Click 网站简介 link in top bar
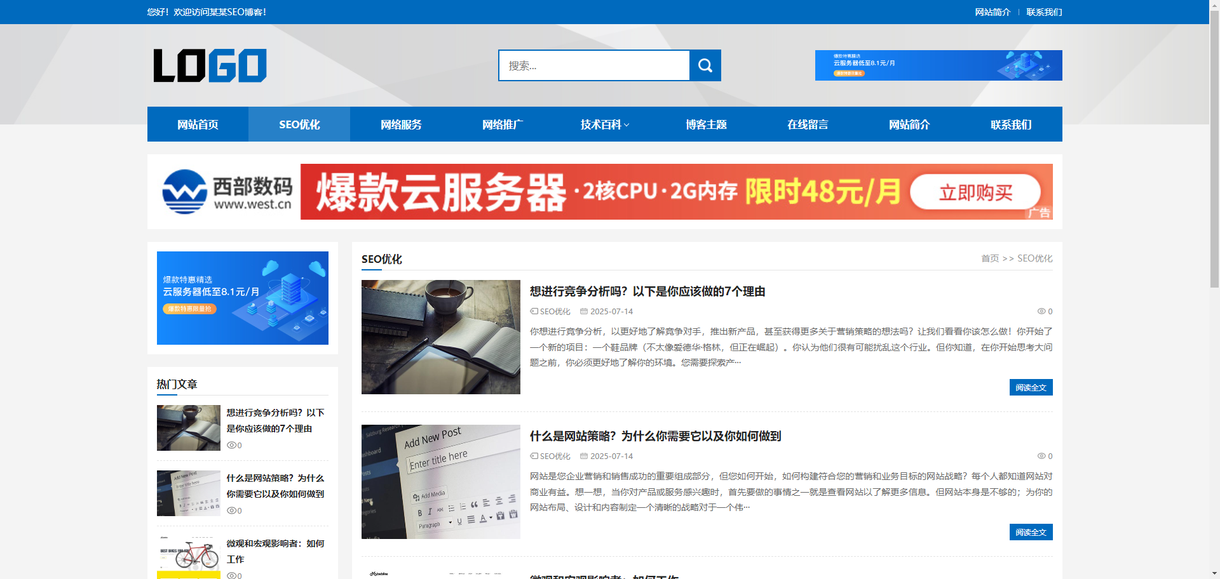The width and height of the screenshot is (1220, 579). coord(993,12)
